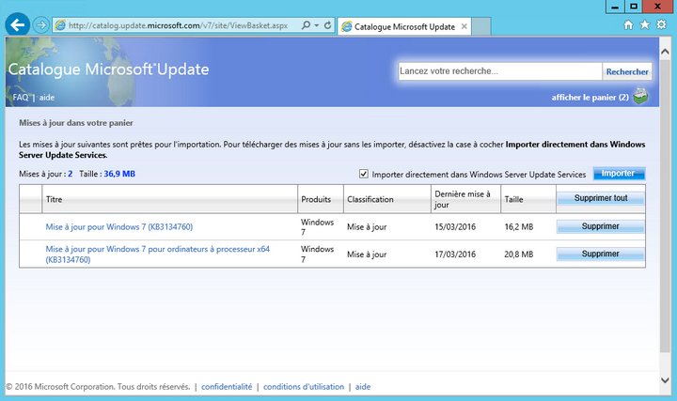Go to the browser home page icon
This screenshot has width=677, height=401.
(628, 25)
